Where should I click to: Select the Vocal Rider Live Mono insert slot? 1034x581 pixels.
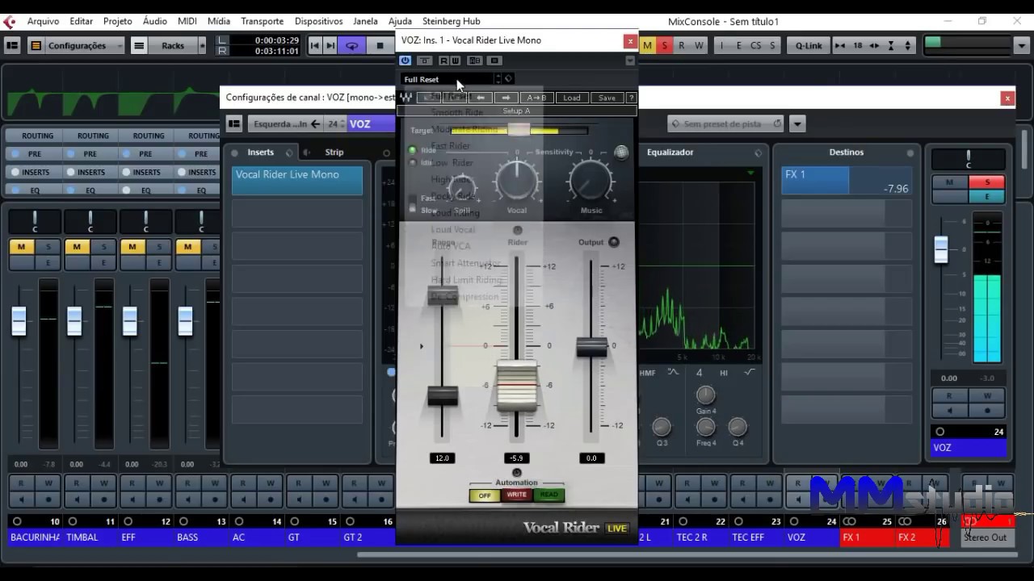(297, 181)
